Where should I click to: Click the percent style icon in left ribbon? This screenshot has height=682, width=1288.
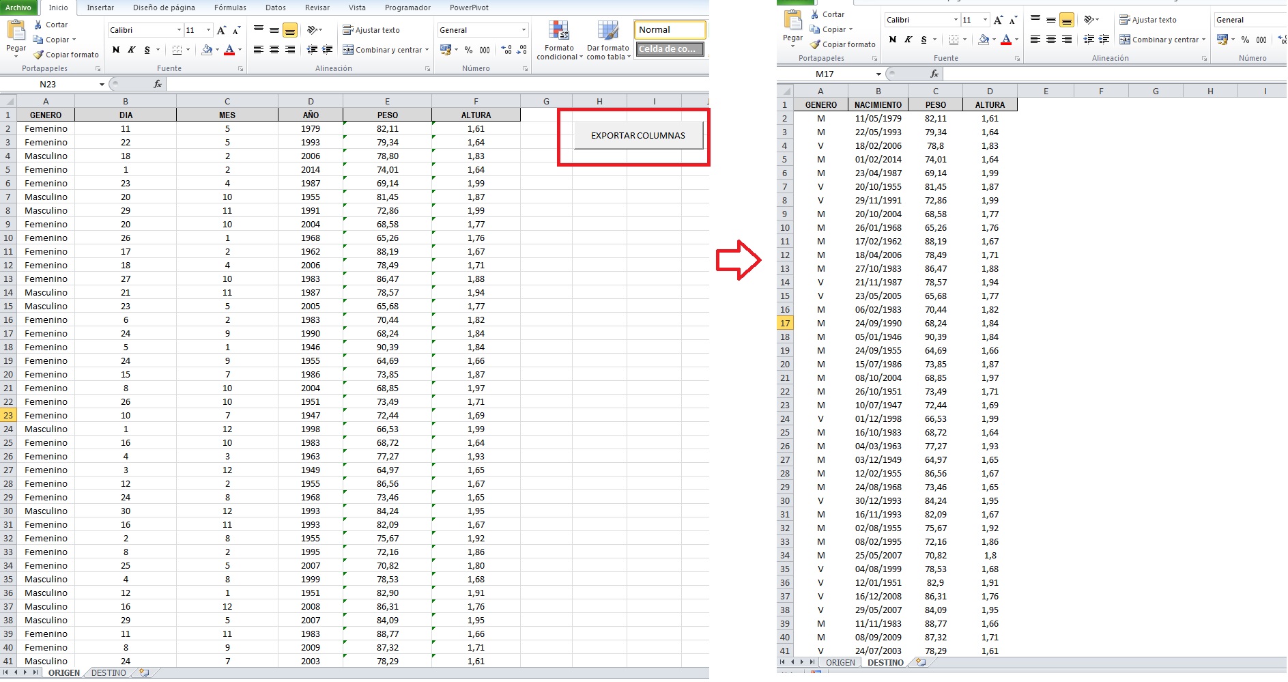point(468,50)
